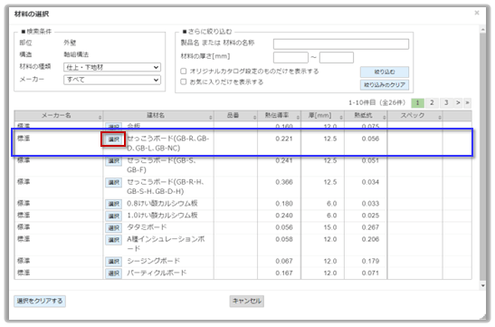Go to page 3 of results
This screenshot has width=495, height=327.
(446, 102)
